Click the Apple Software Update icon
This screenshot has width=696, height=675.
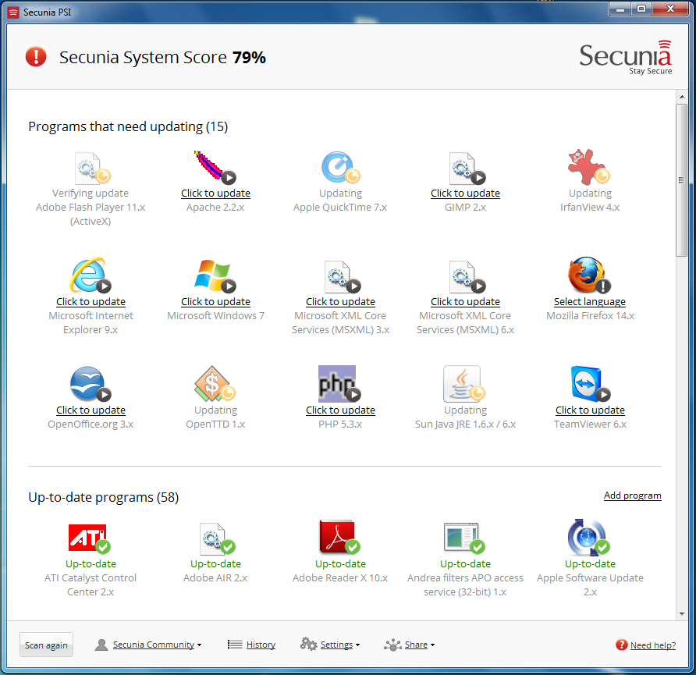[x=589, y=537]
